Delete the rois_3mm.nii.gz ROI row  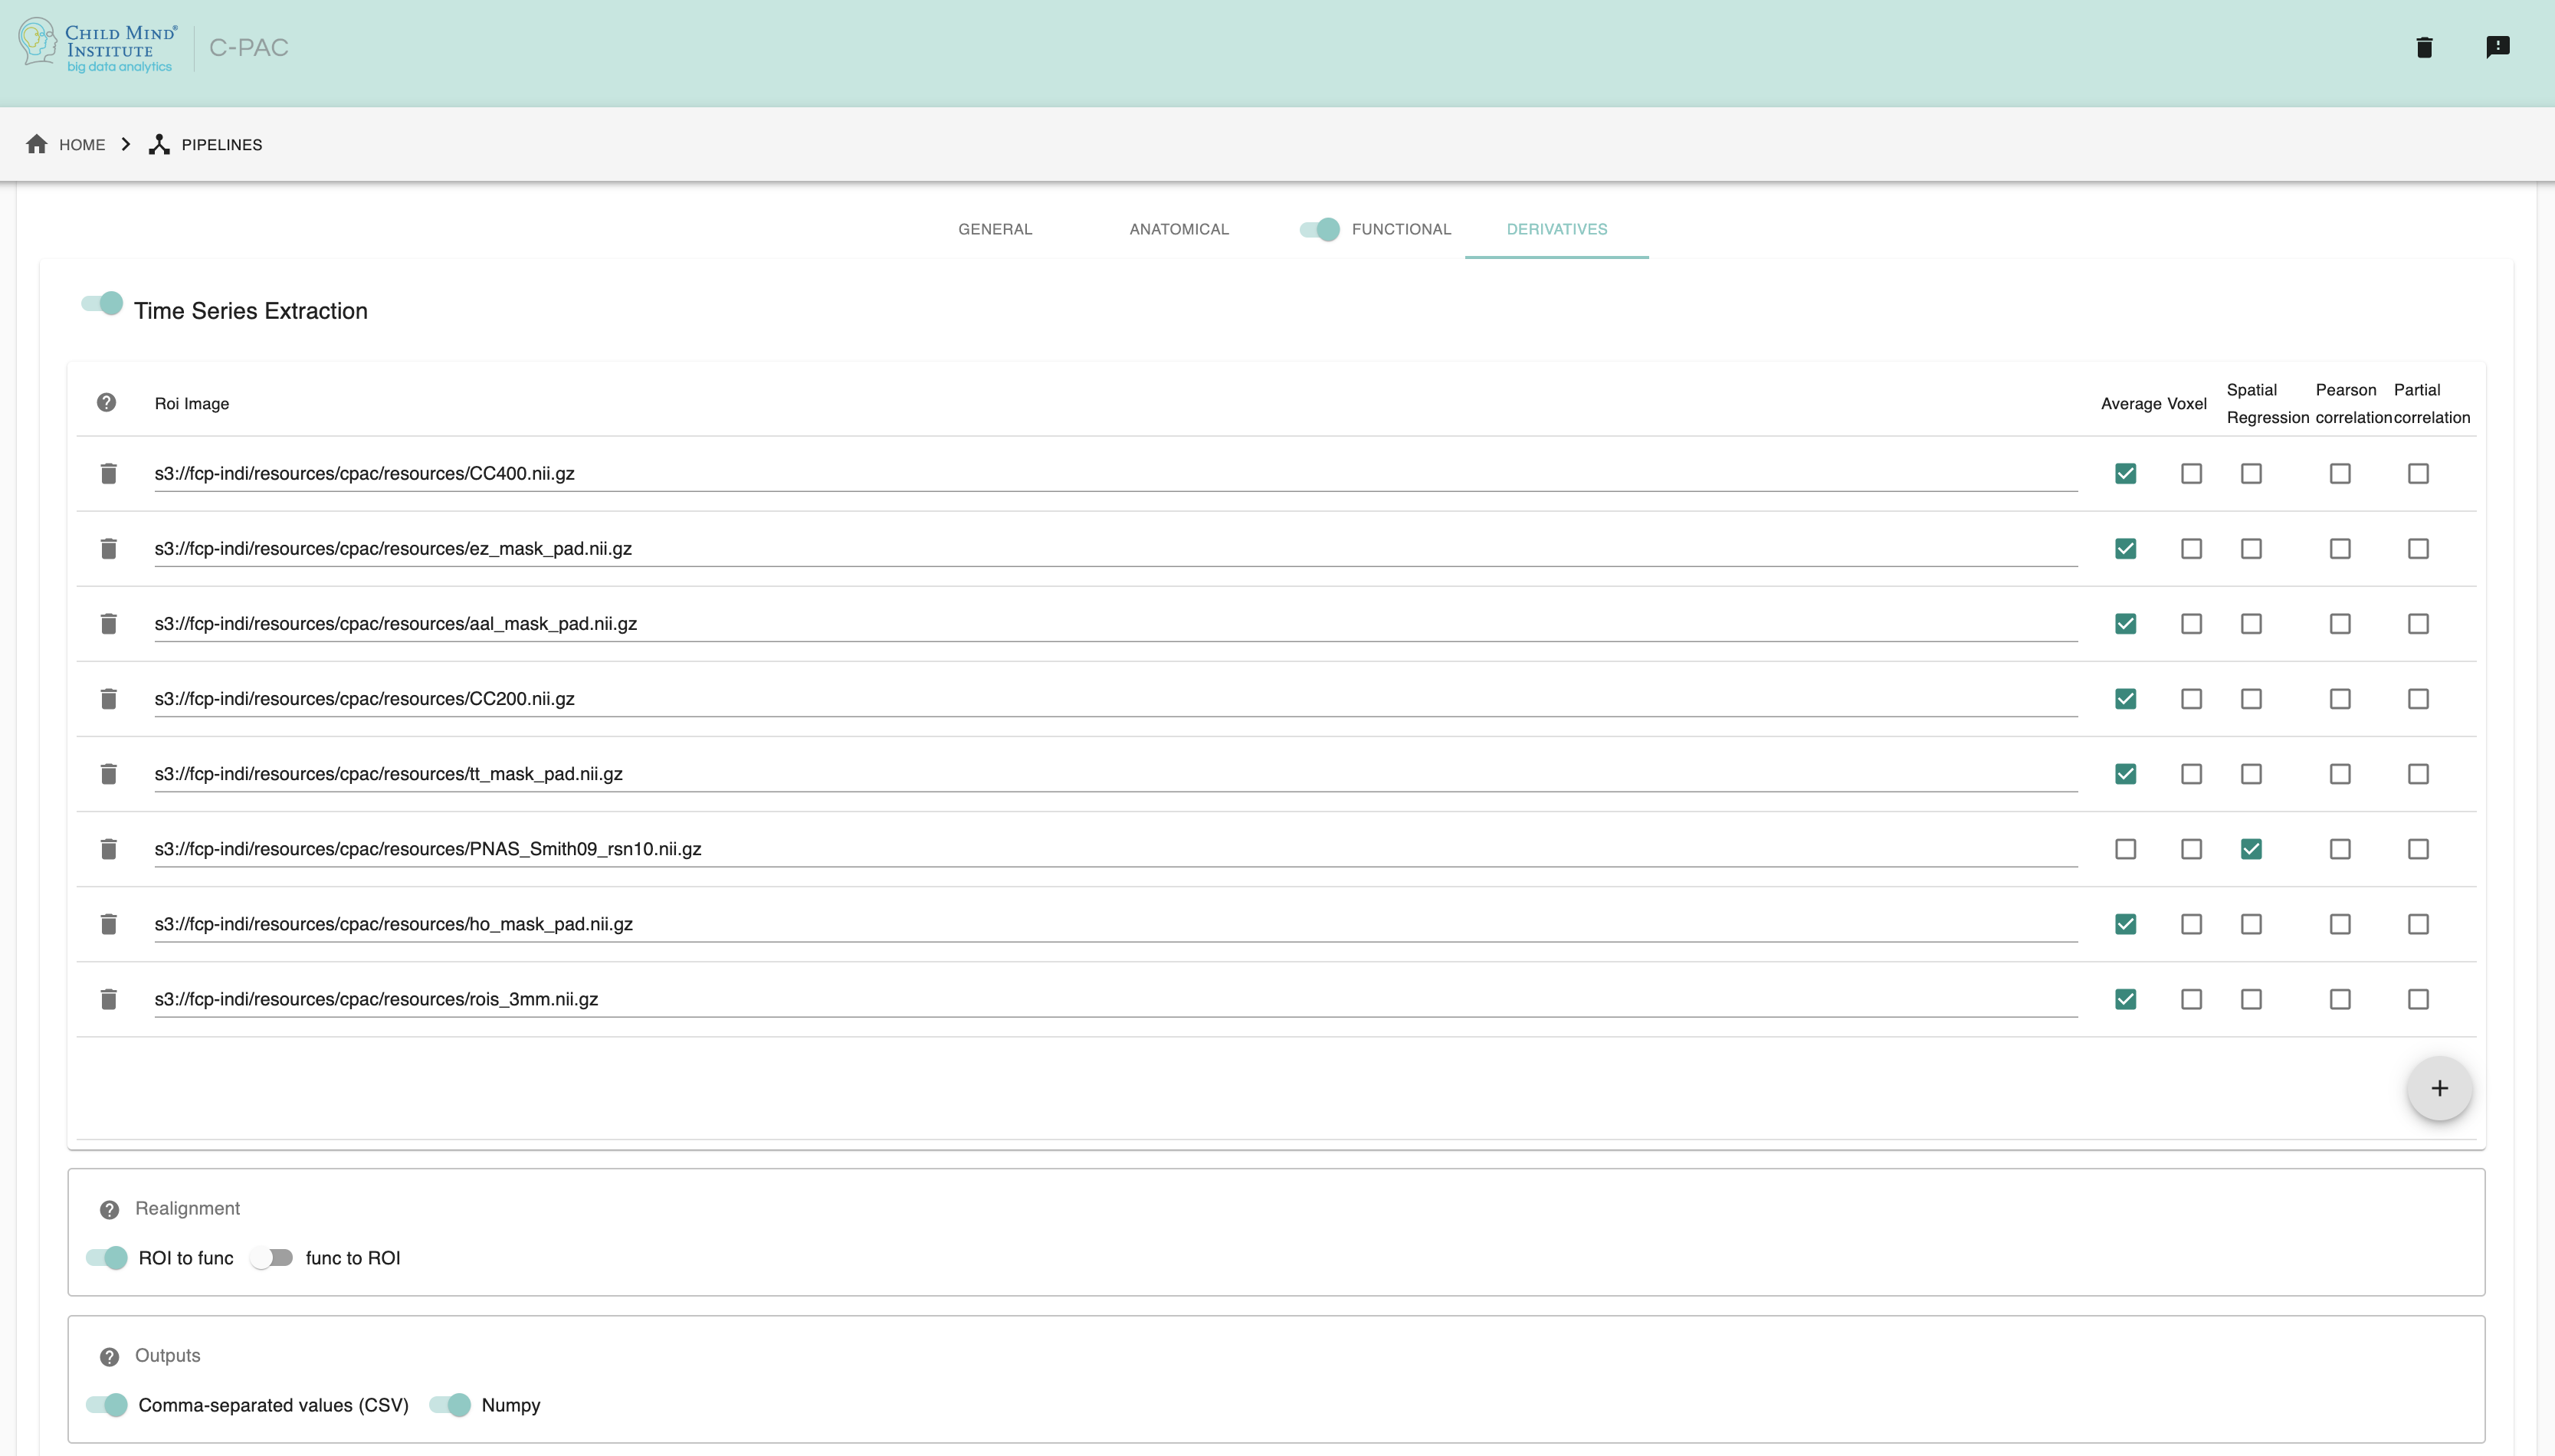[x=109, y=999]
